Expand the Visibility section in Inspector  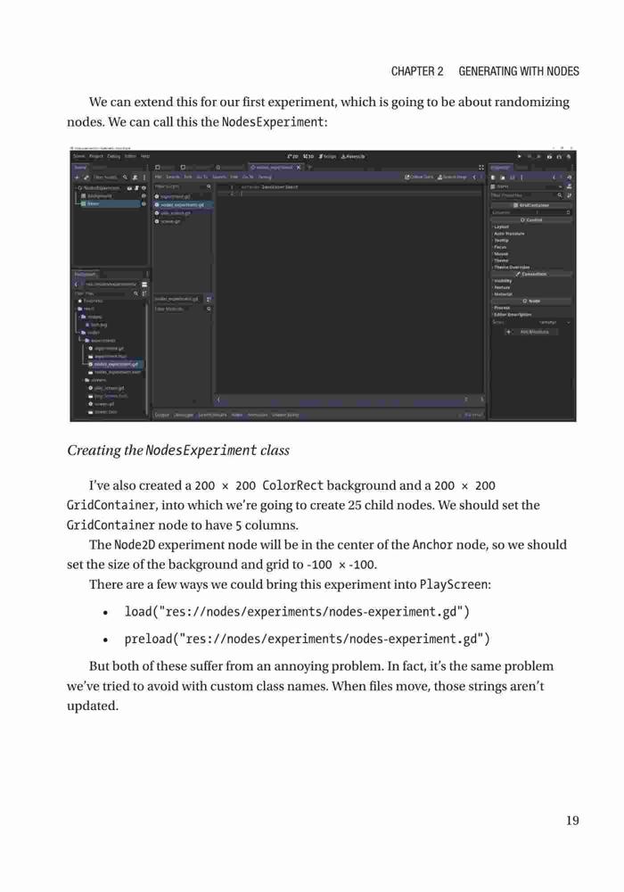pyautogui.click(x=503, y=280)
